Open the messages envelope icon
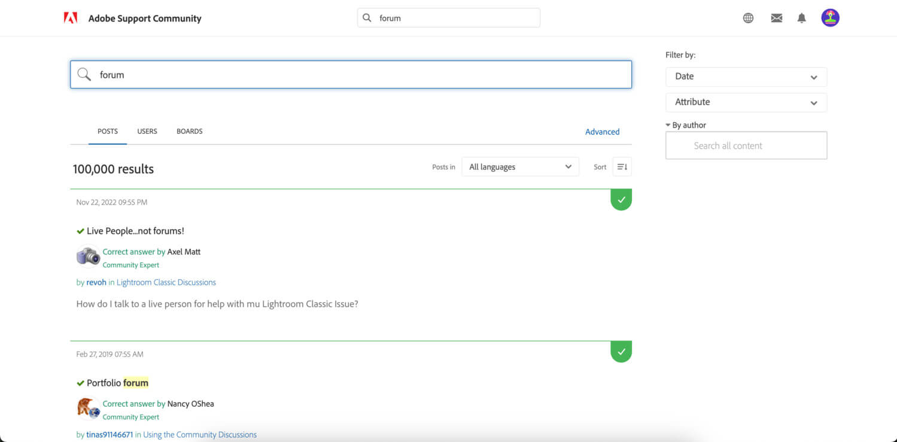Image resolution: width=897 pixels, height=442 pixels. 777,18
